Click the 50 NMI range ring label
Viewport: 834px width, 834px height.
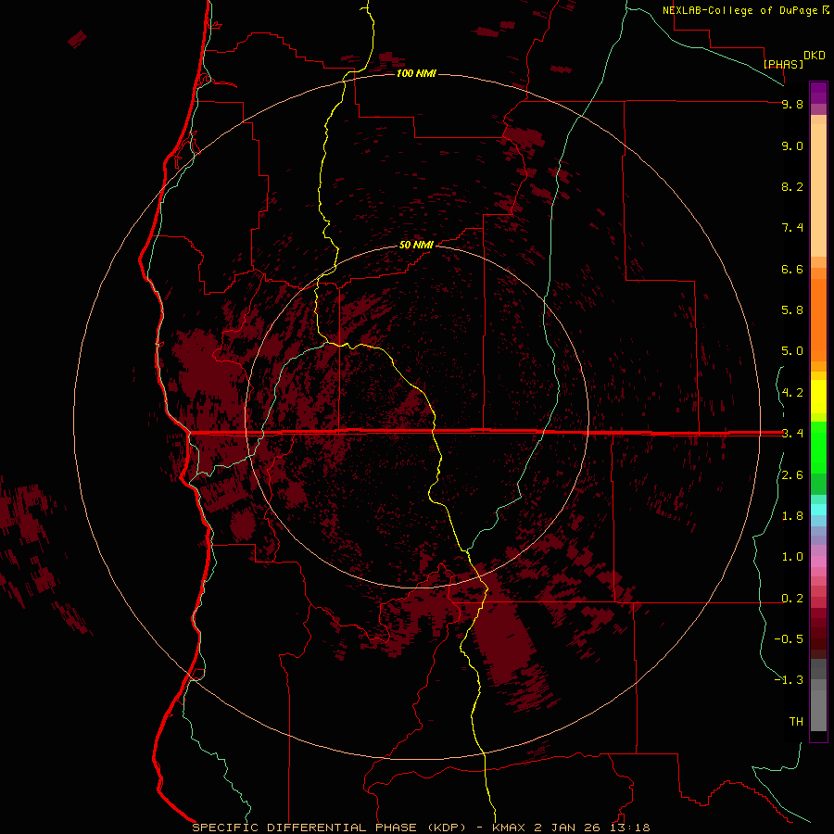[x=416, y=246]
